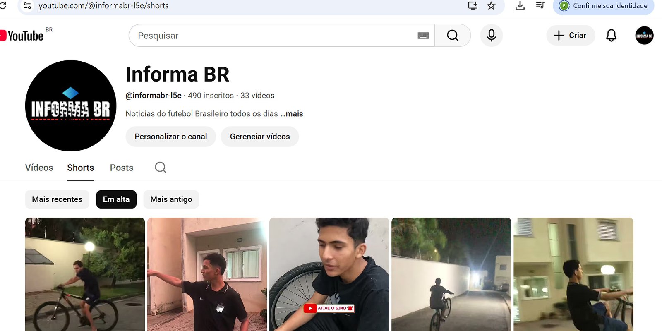The width and height of the screenshot is (662, 331).
Task: Bookmark this page with the star icon
Action: 491,6
